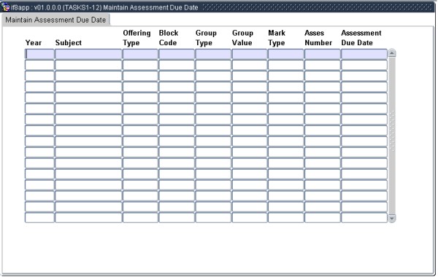Click the Year column header
This screenshot has height=277, width=438.
34,43
